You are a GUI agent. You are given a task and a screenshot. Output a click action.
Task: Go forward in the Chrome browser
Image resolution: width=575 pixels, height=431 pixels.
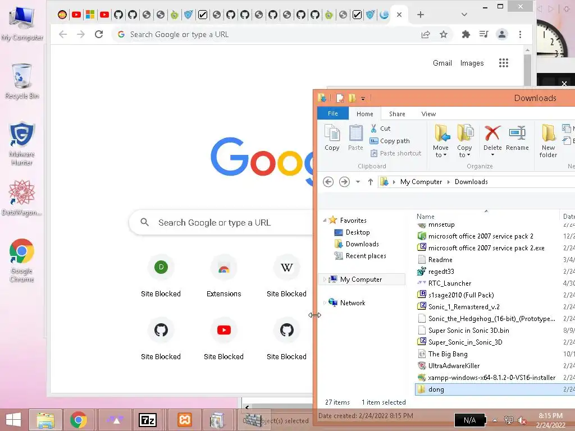point(81,34)
